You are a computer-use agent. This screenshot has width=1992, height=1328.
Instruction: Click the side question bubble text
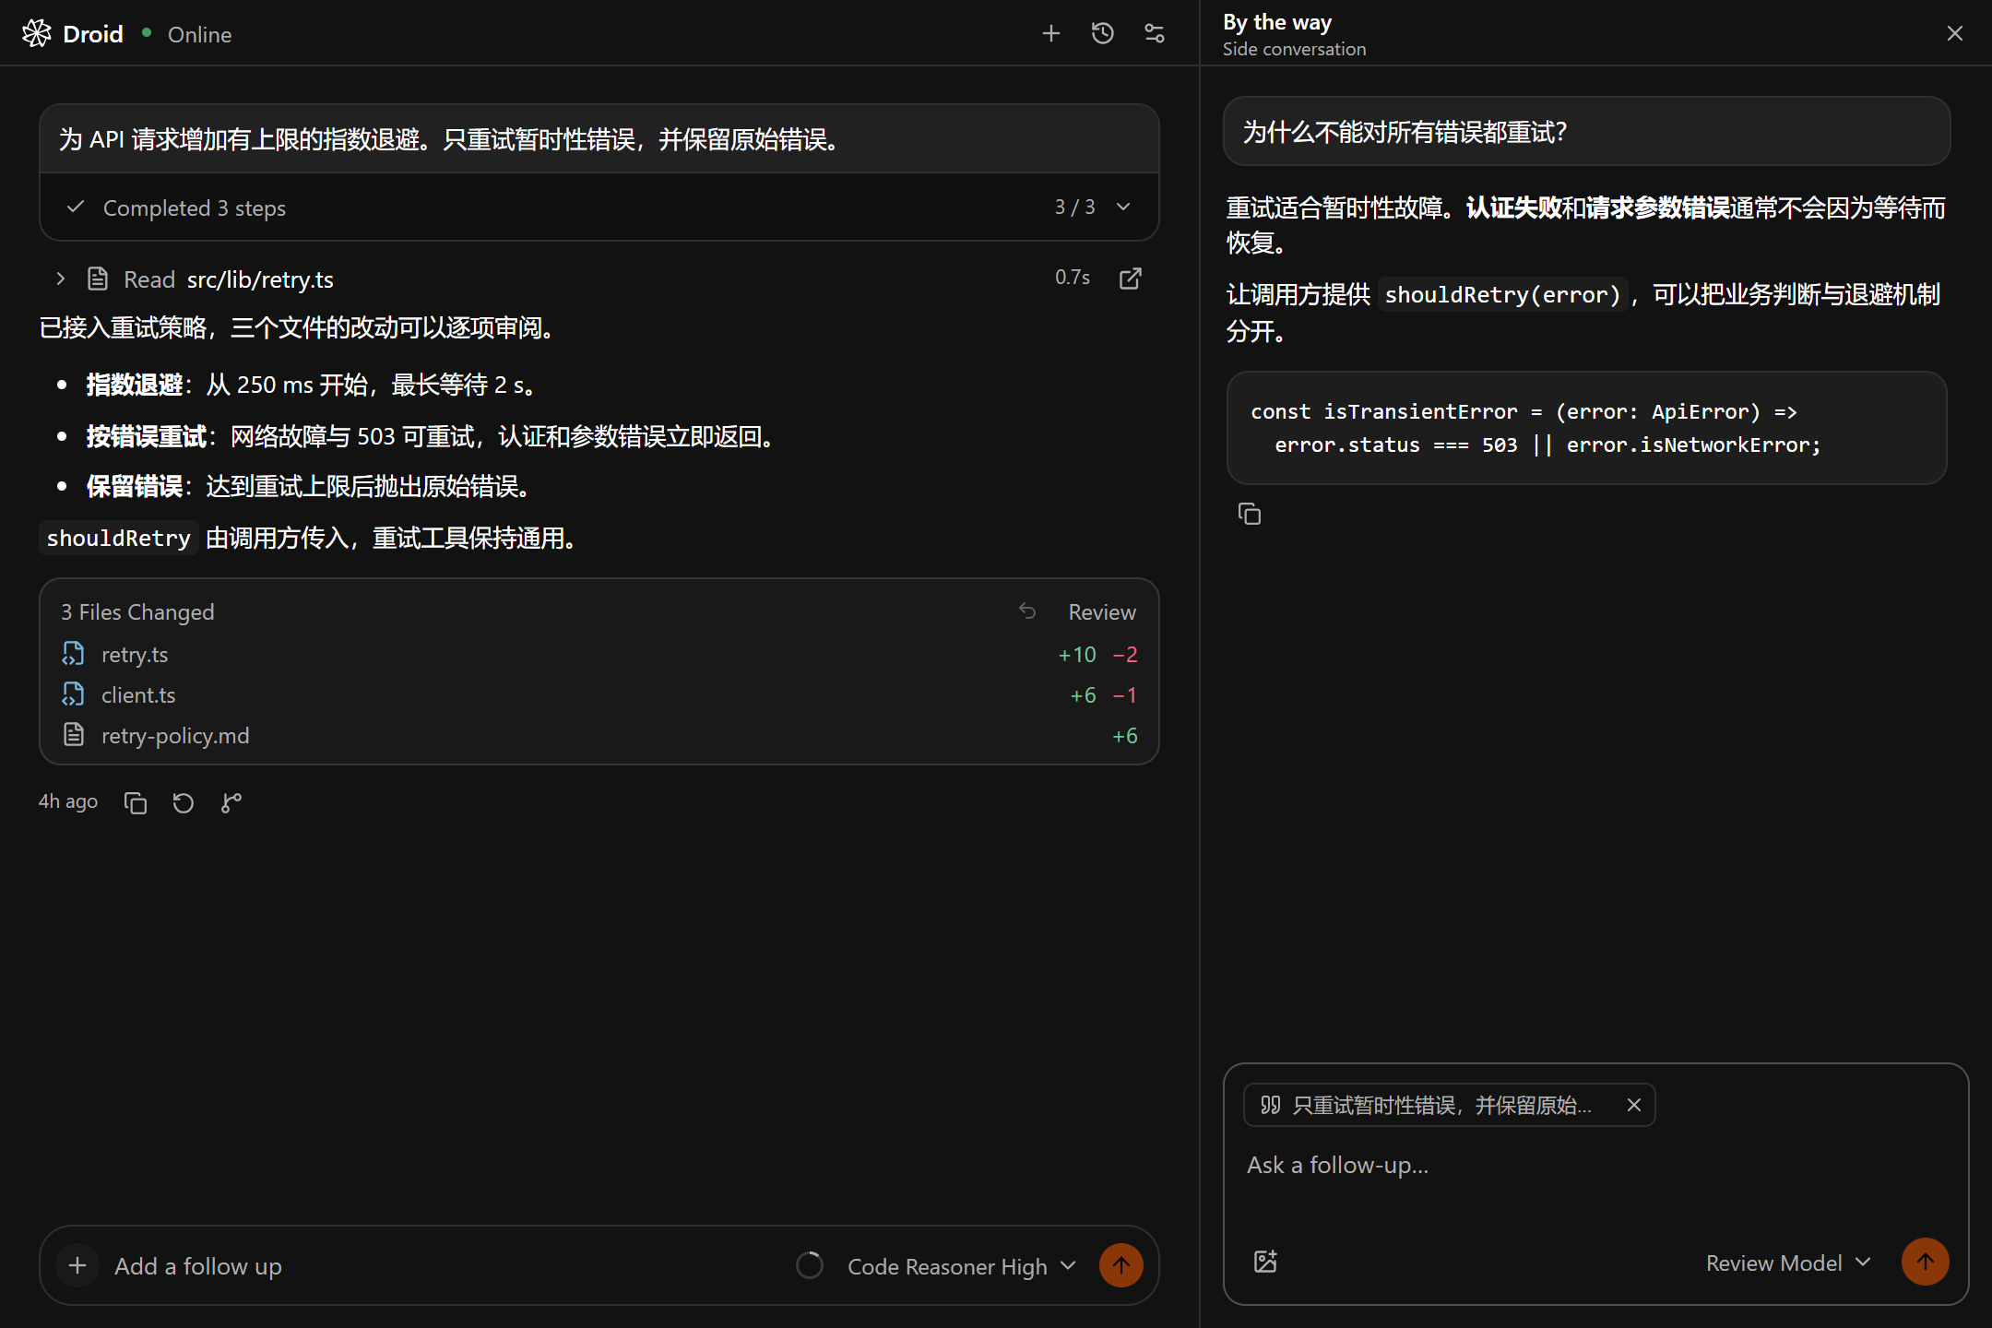[1405, 132]
